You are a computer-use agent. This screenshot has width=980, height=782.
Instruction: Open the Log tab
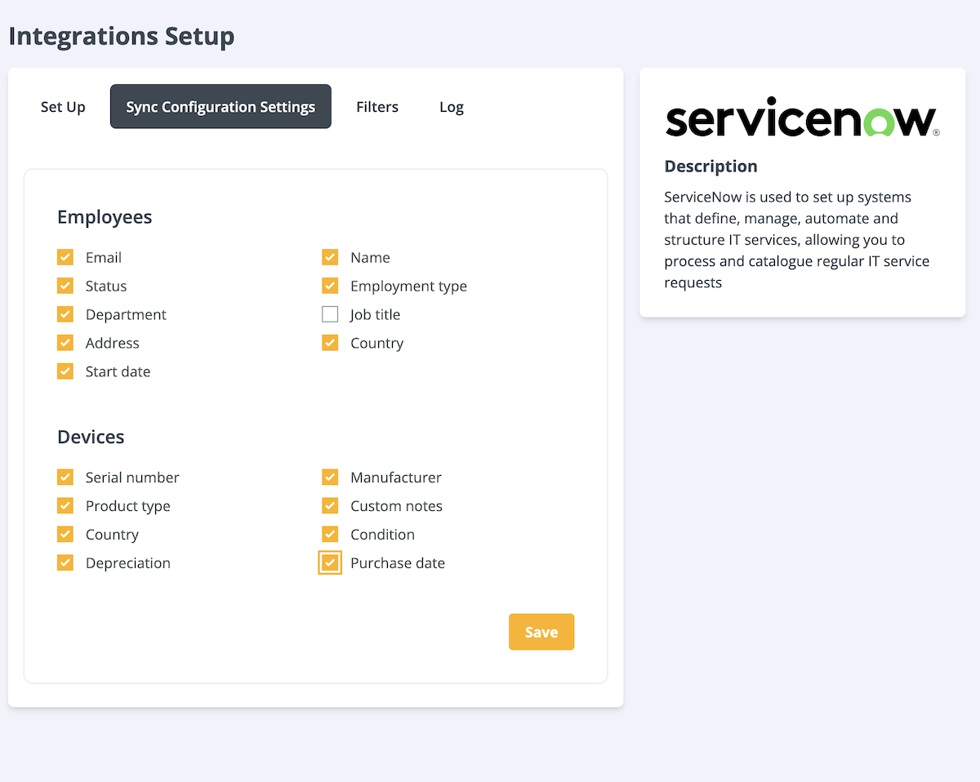pyautogui.click(x=451, y=106)
